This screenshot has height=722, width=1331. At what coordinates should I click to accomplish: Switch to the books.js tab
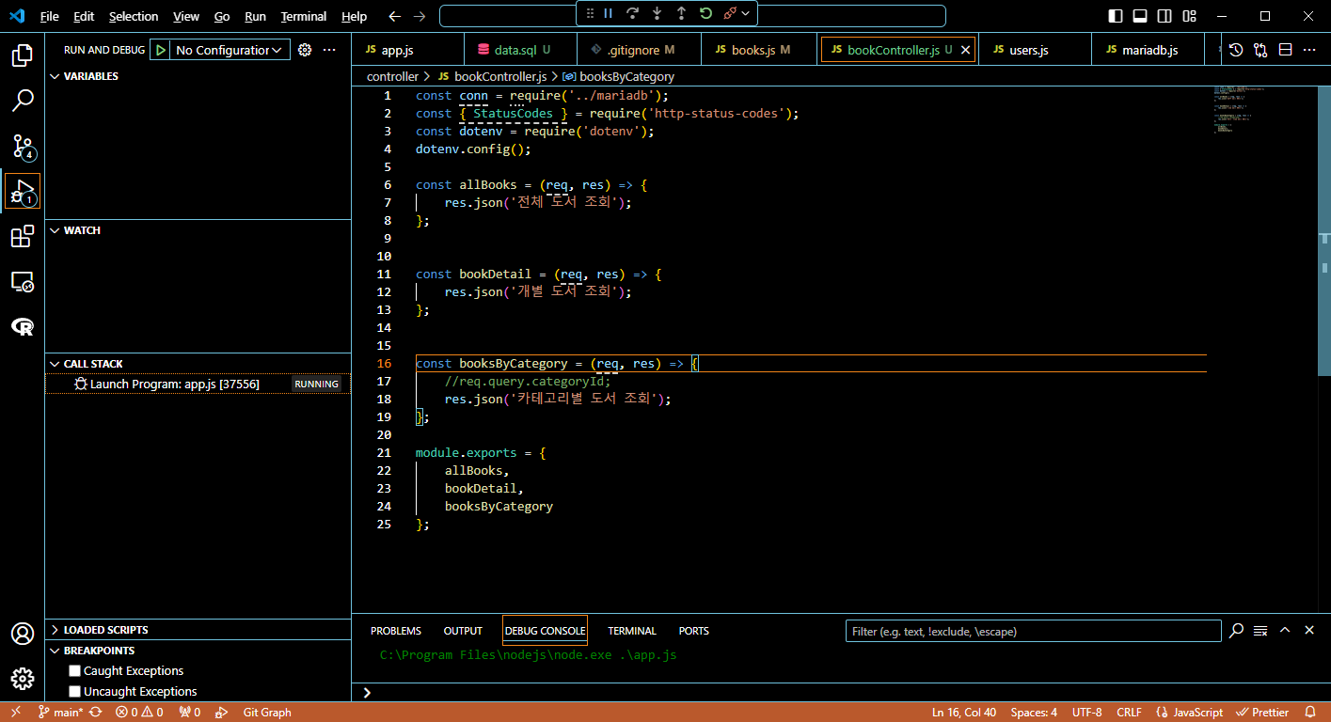pos(759,50)
